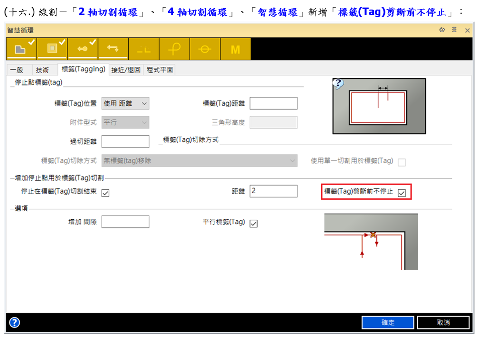Viewport: 483px width, 342px height.
Task: Open the 附件型式 dropdown
Action: pos(125,122)
